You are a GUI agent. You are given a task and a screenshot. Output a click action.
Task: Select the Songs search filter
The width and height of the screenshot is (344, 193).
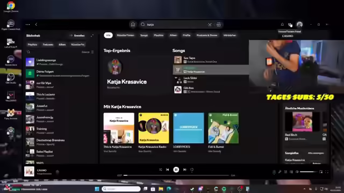(144, 35)
